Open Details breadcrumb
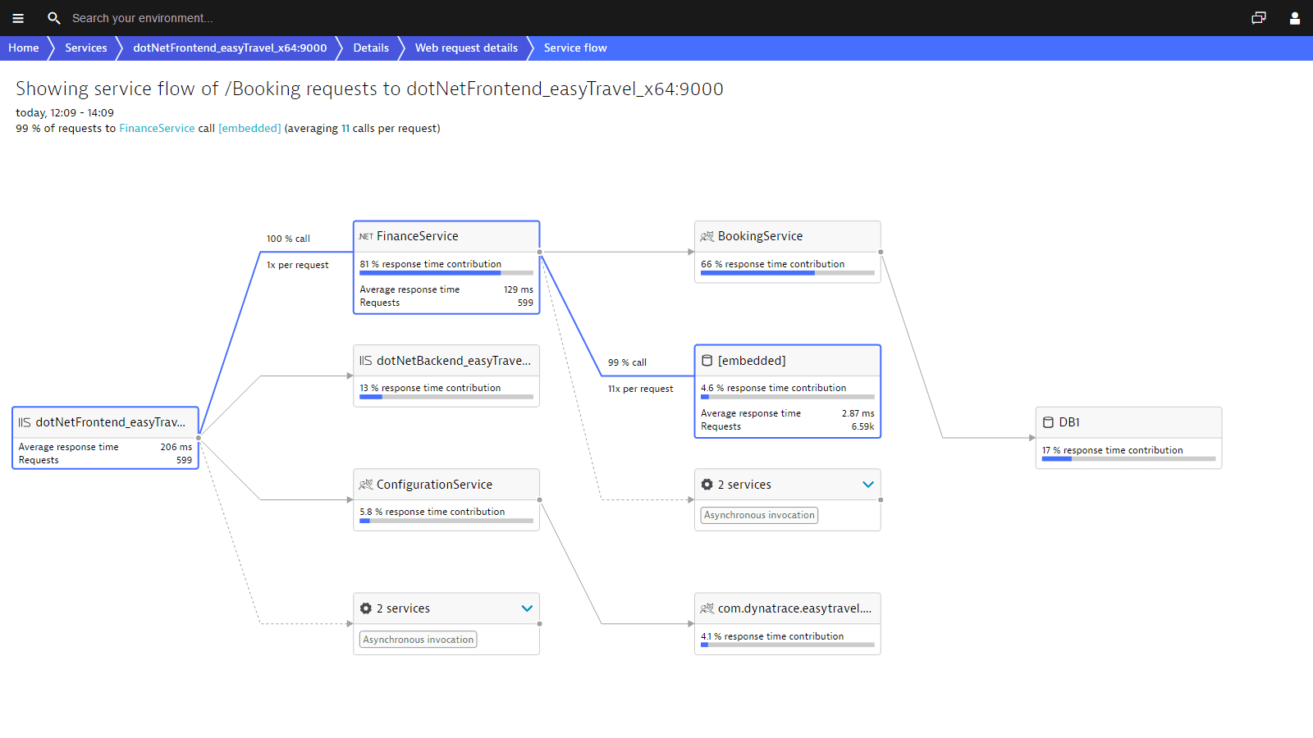 point(371,48)
